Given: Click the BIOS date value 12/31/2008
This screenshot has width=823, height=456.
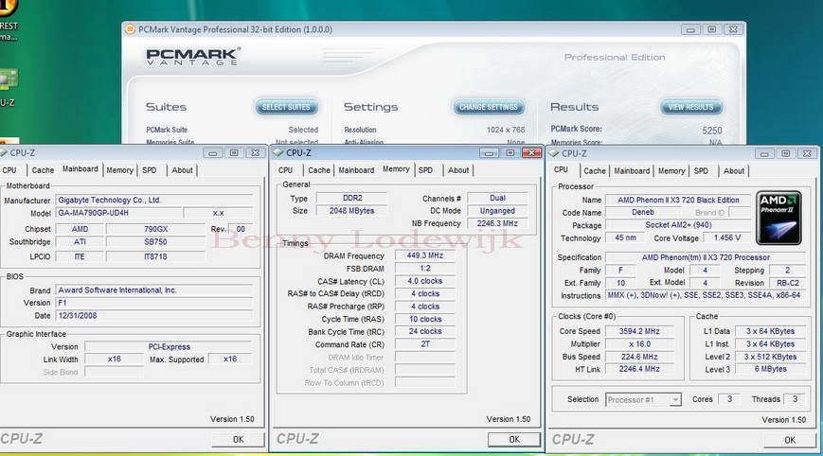Looking at the screenshot, I should coord(153,316).
